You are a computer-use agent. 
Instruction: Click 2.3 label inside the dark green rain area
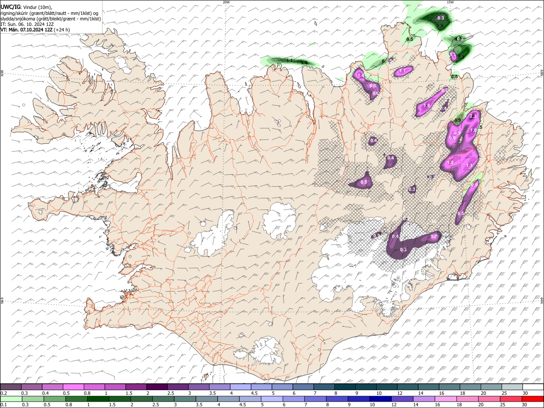coord(461,57)
